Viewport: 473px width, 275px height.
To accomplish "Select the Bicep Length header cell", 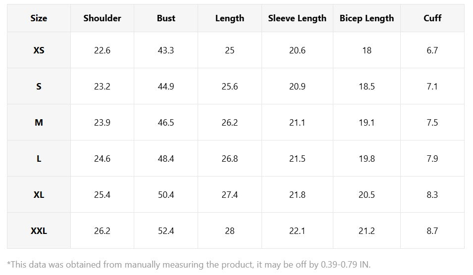I will point(367,18).
